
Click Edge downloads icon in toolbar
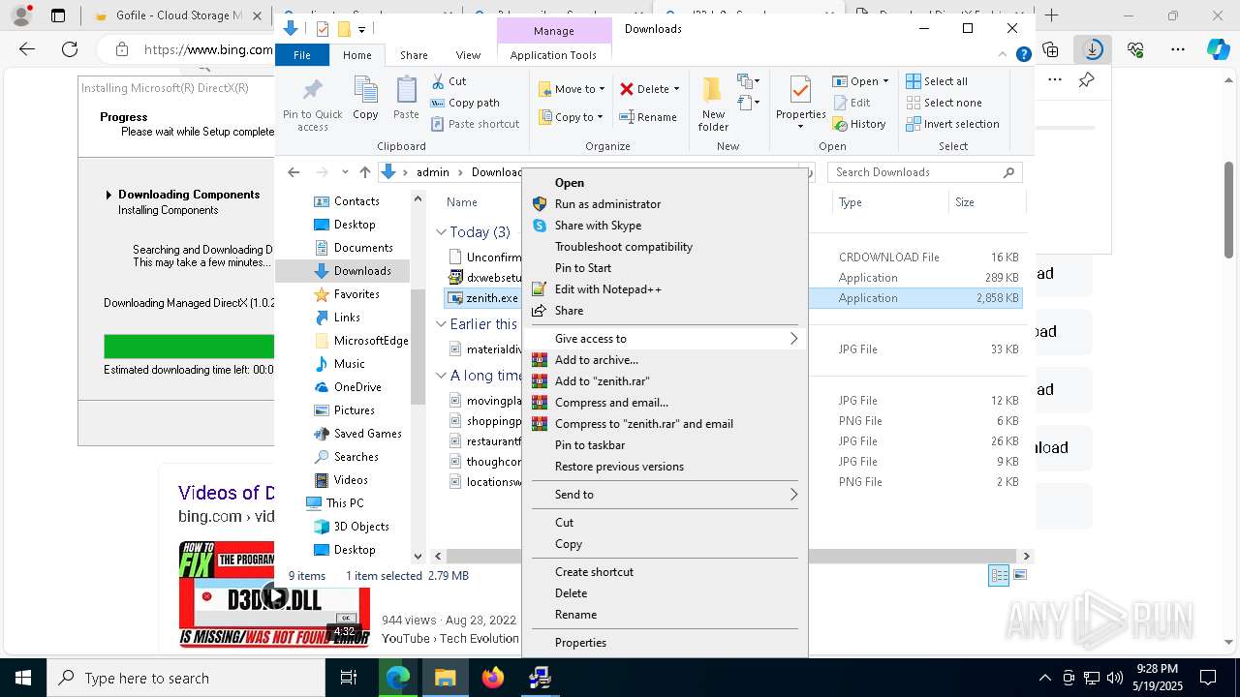click(x=1093, y=49)
